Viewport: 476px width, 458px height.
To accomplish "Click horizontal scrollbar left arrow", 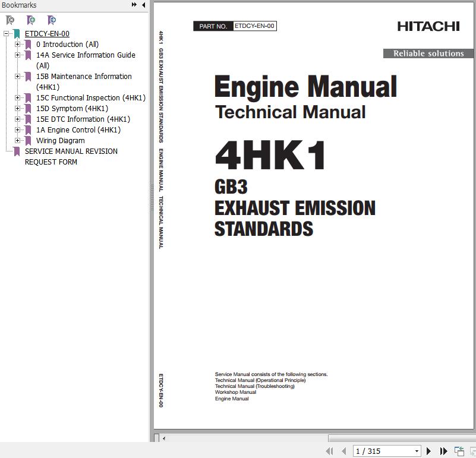I will (164, 438).
